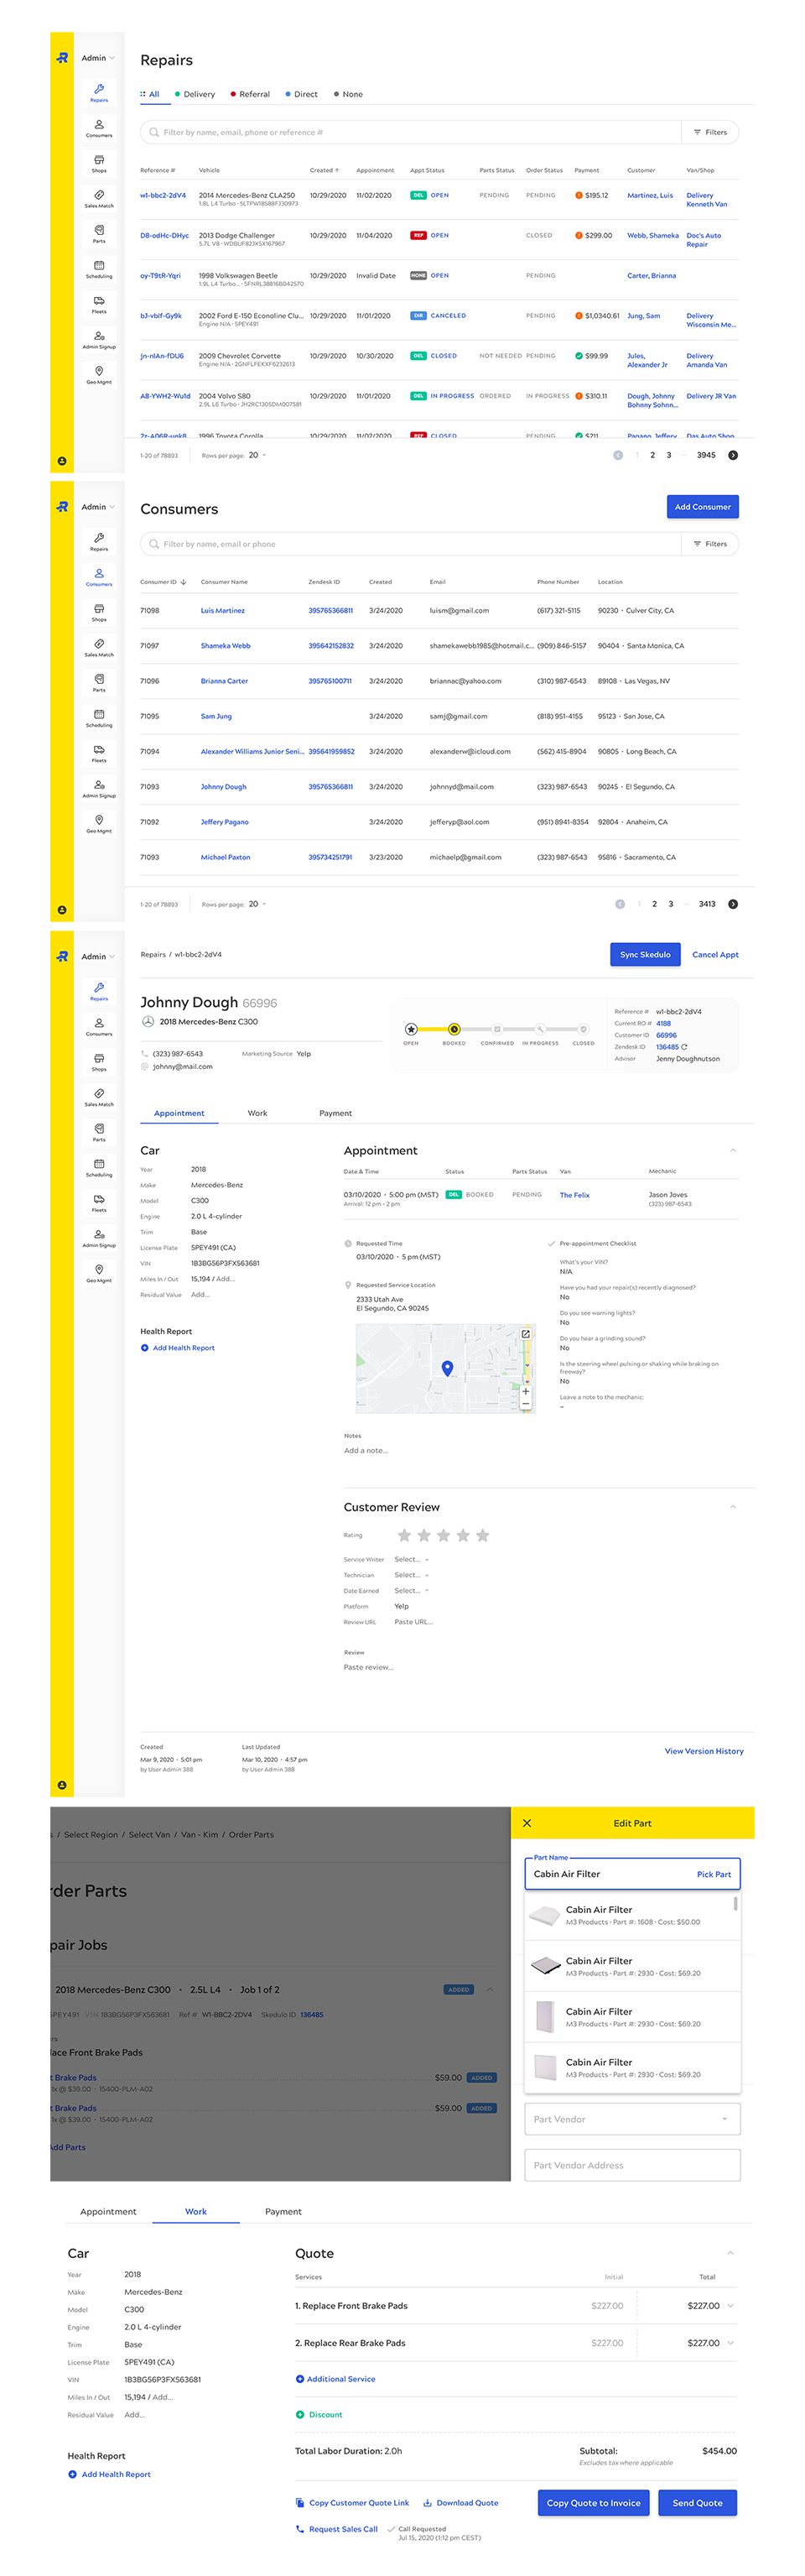Select the None repairs filter
This screenshot has height=2576, width=805.
[x=349, y=95]
